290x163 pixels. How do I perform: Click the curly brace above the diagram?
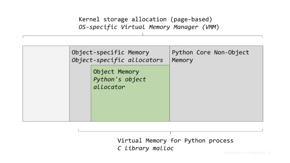(143, 36)
